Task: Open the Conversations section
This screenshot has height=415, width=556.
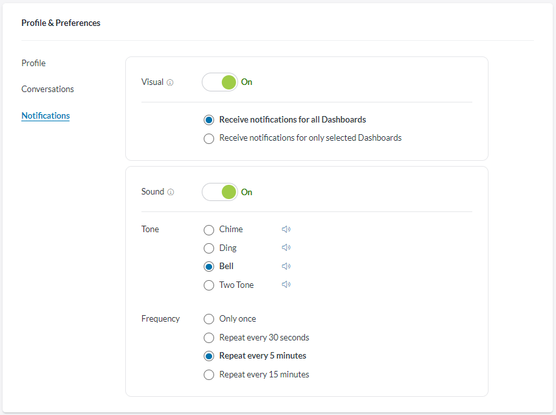Action: pos(47,89)
